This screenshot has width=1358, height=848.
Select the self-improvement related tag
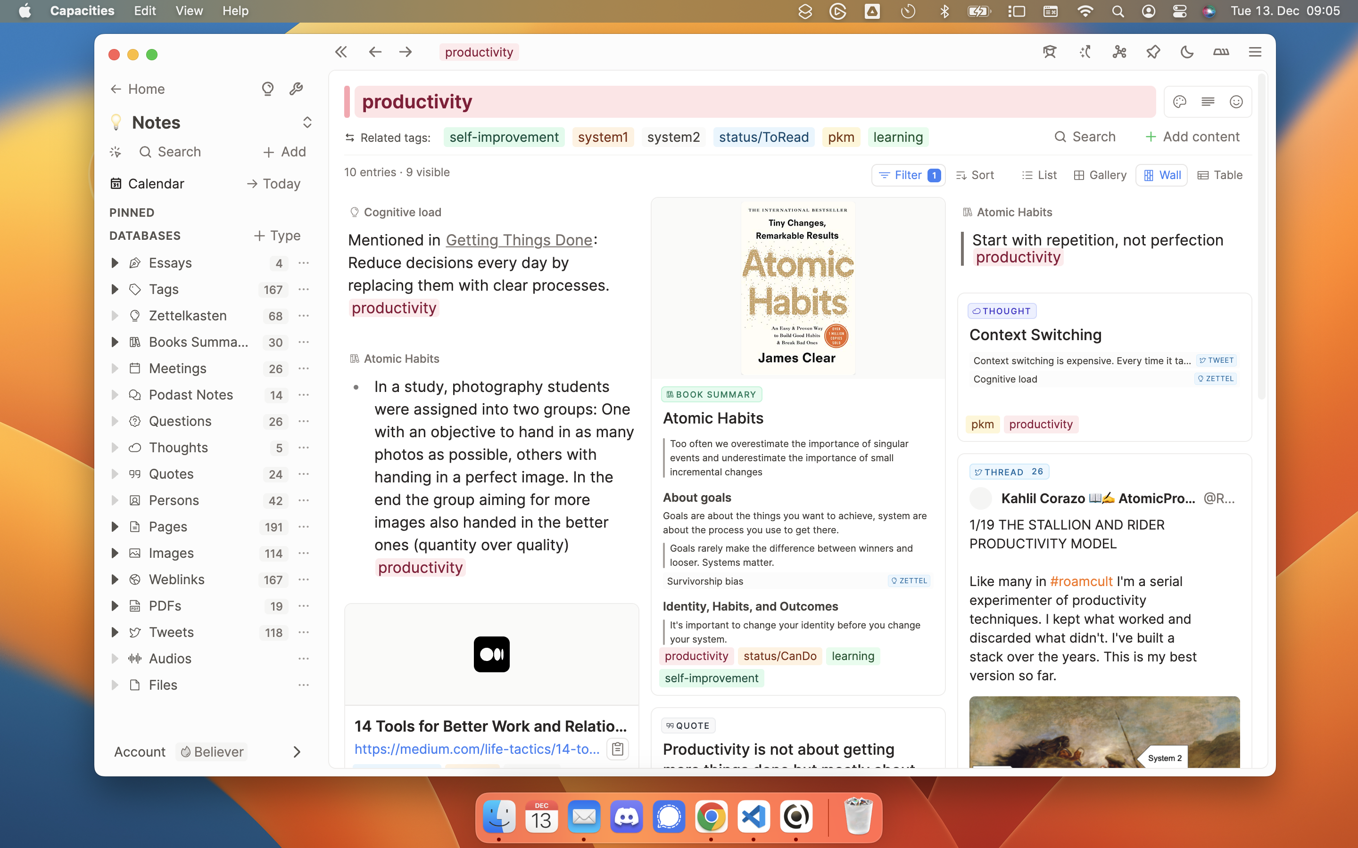click(x=504, y=137)
